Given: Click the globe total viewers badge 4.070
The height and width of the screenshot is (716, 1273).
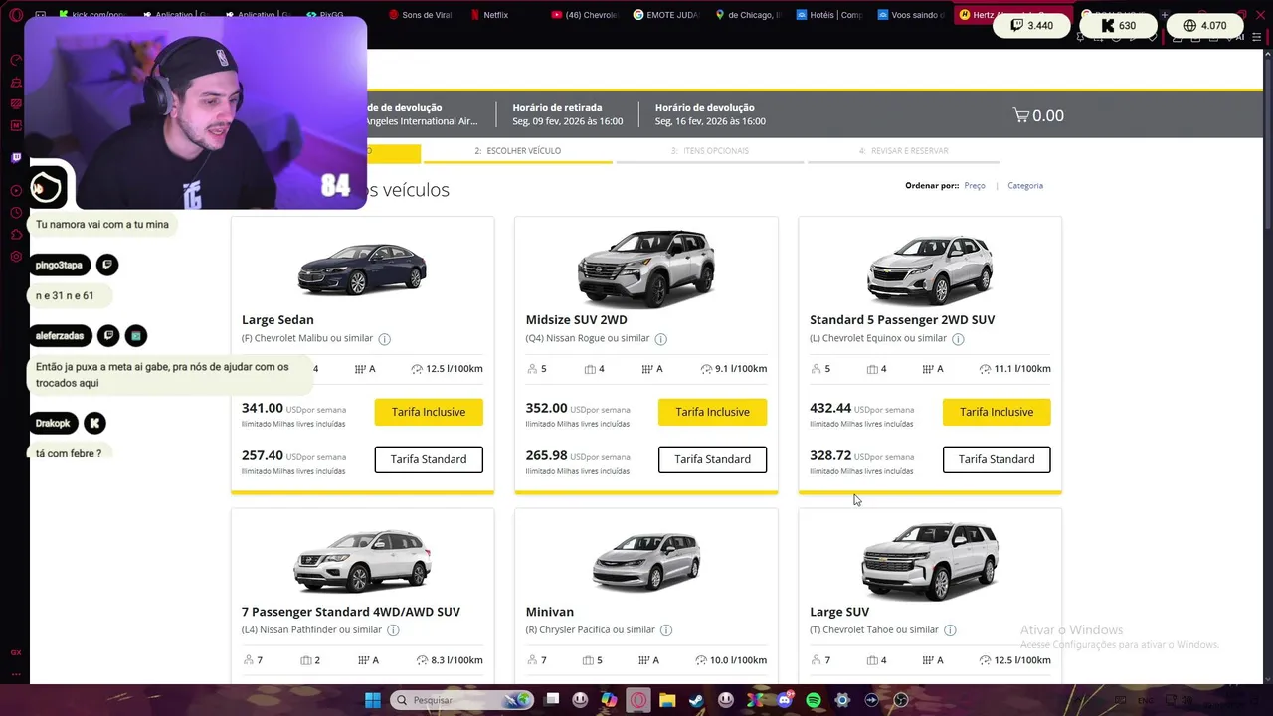Looking at the screenshot, I should (x=1205, y=25).
